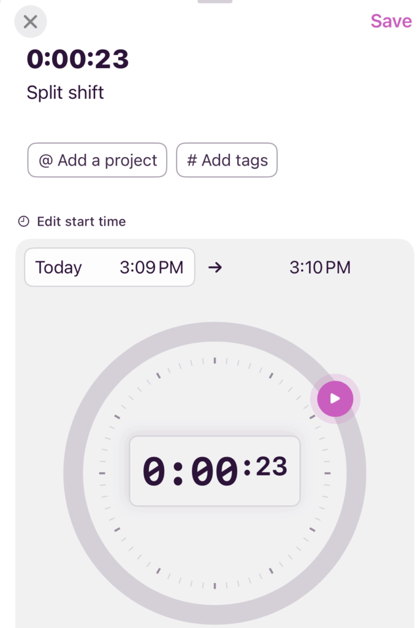This screenshot has width=418, height=628.
Task: Edit the Split shift description
Action: 66,93
